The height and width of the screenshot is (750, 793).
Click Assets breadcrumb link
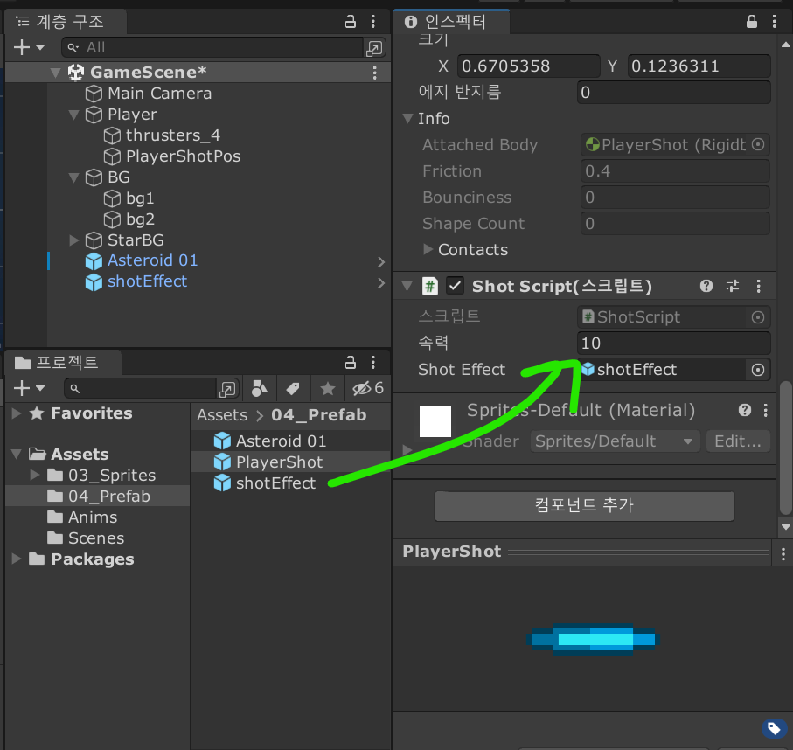pos(222,415)
